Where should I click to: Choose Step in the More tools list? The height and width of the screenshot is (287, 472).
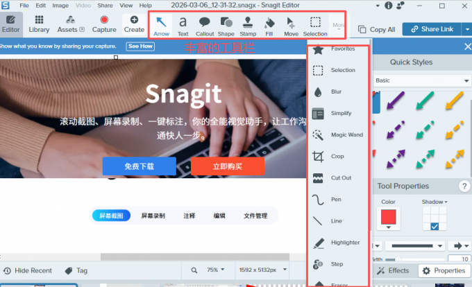click(x=338, y=264)
